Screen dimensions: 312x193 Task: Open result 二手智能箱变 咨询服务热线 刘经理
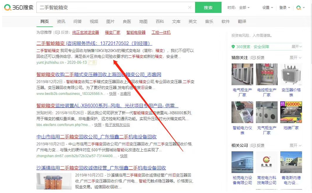pos(94,43)
